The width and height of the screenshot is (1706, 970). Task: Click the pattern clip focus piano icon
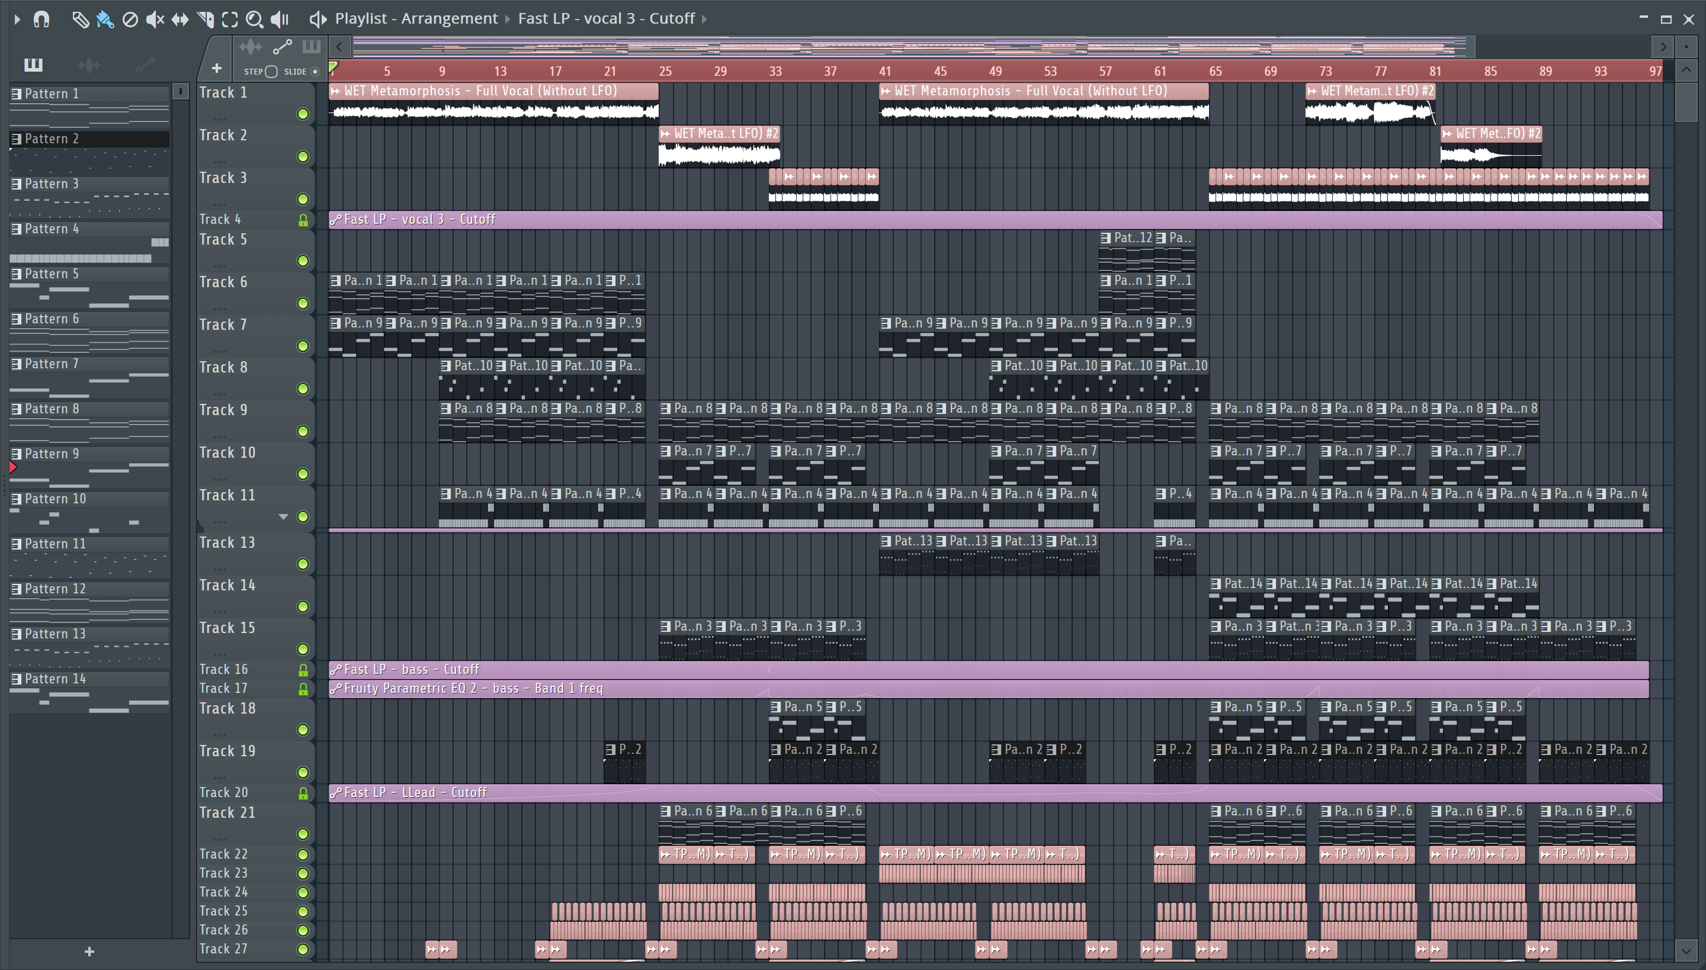coord(311,47)
